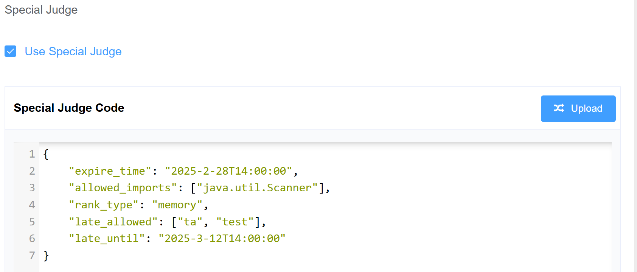Click the Upload button

coord(578,108)
